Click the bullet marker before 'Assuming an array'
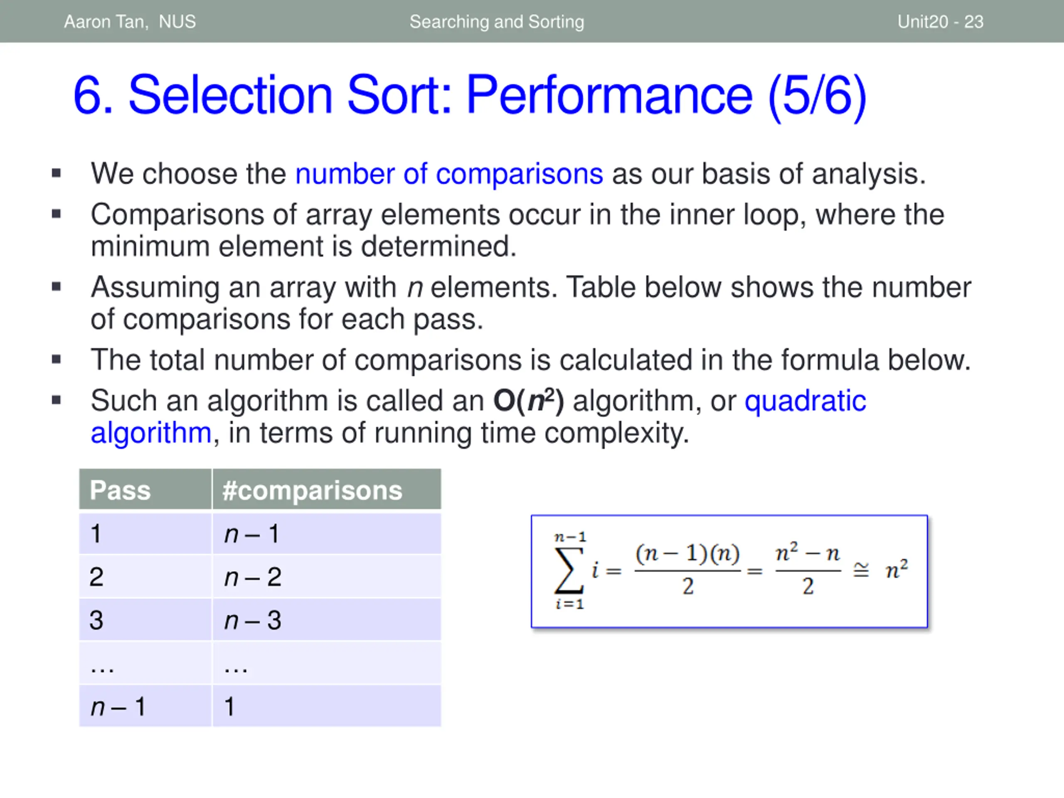 (56, 287)
